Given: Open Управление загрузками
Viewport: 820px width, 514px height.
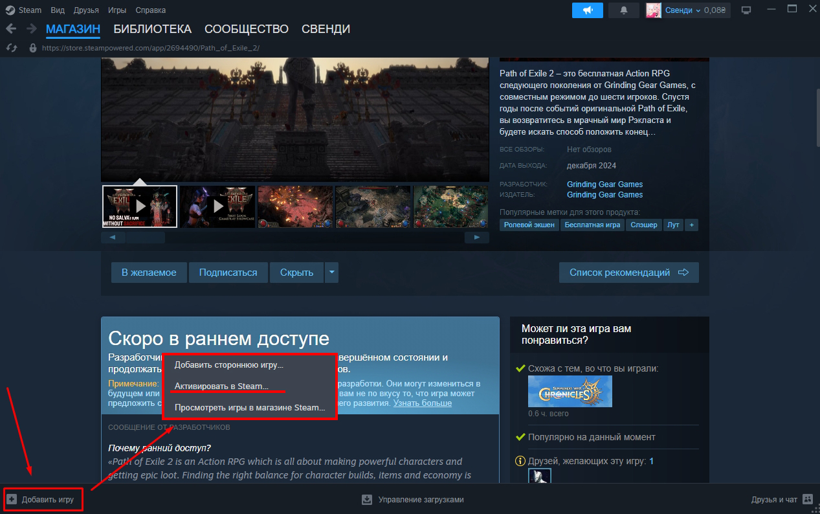Looking at the screenshot, I should point(413,500).
